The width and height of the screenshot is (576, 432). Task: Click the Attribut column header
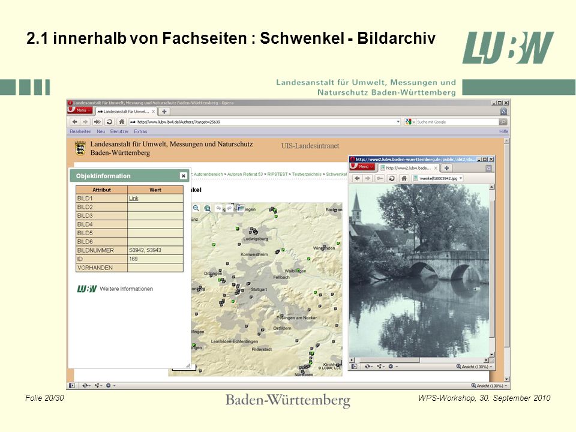point(102,190)
